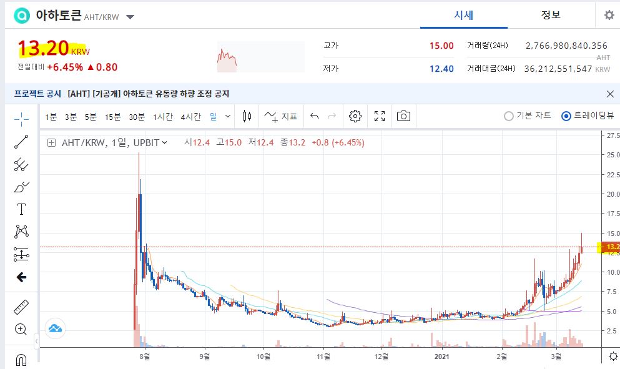This screenshot has width=620, height=369.
Task: Toggle the magnet snap mode
Action: [x=21, y=360]
